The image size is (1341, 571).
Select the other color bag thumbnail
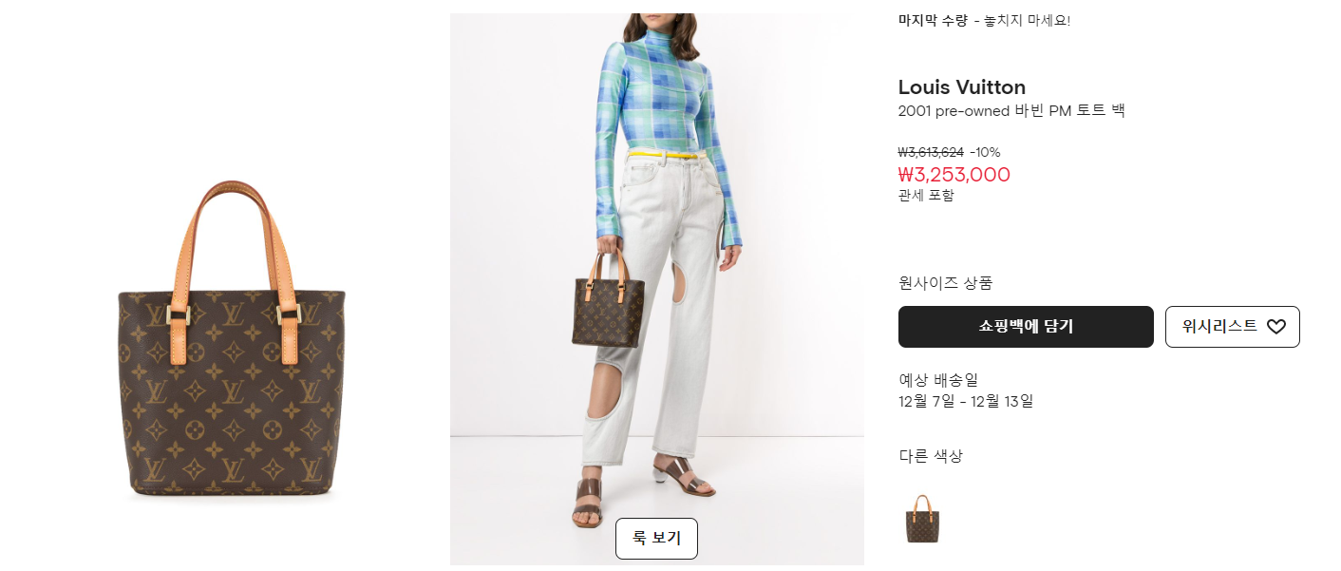(922, 519)
